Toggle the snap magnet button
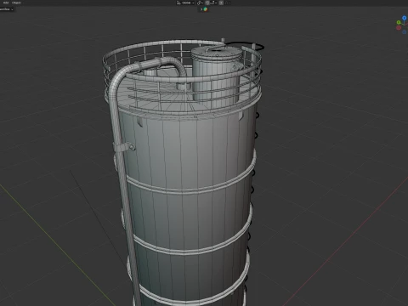The image size is (408, 306). [x=207, y=3]
